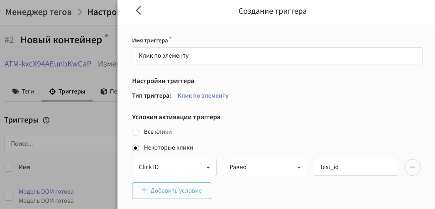
Task: Remove the condition with the red minus icon
Action: click(x=412, y=167)
